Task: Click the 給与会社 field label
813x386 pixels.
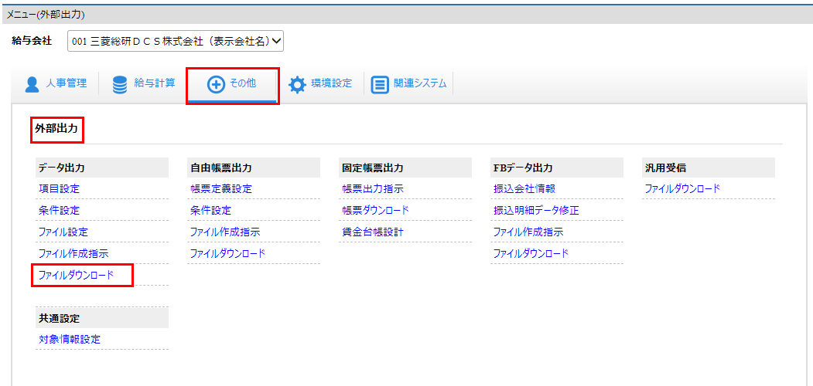Action: coord(32,42)
